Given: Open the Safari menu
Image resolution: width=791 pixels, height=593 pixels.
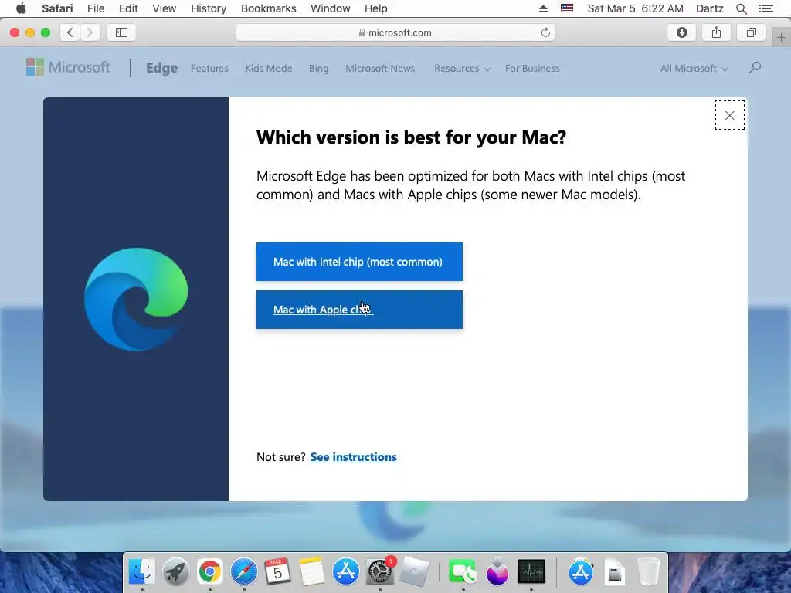Looking at the screenshot, I should [x=57, y=8].
